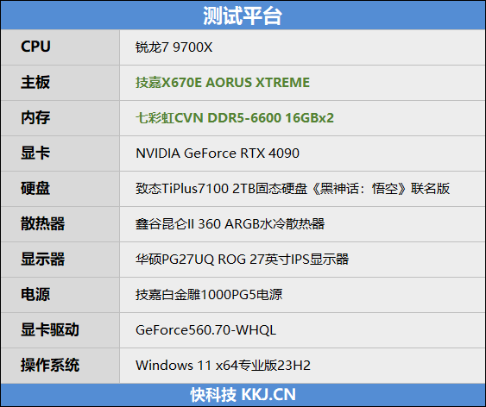Select the CPU row label
The width and height of the screenshot is (486, 407).
[x=35, y=47]
